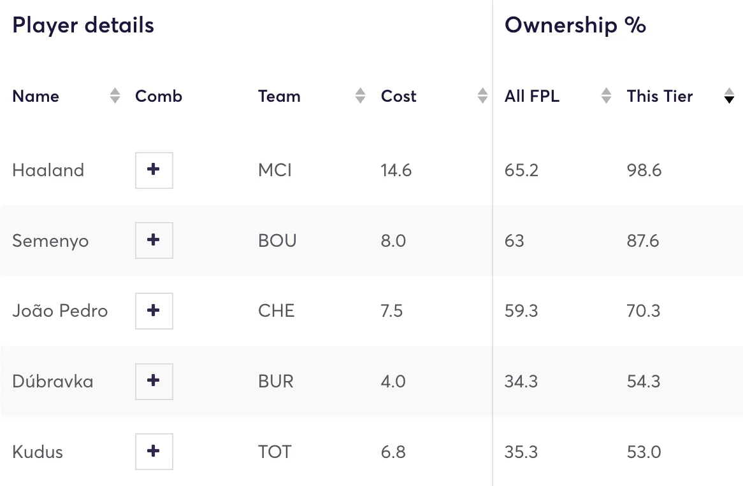This screenshot has height=486, width=743.
Task: Click the João Pedro player name
Action: pos(60,311)
